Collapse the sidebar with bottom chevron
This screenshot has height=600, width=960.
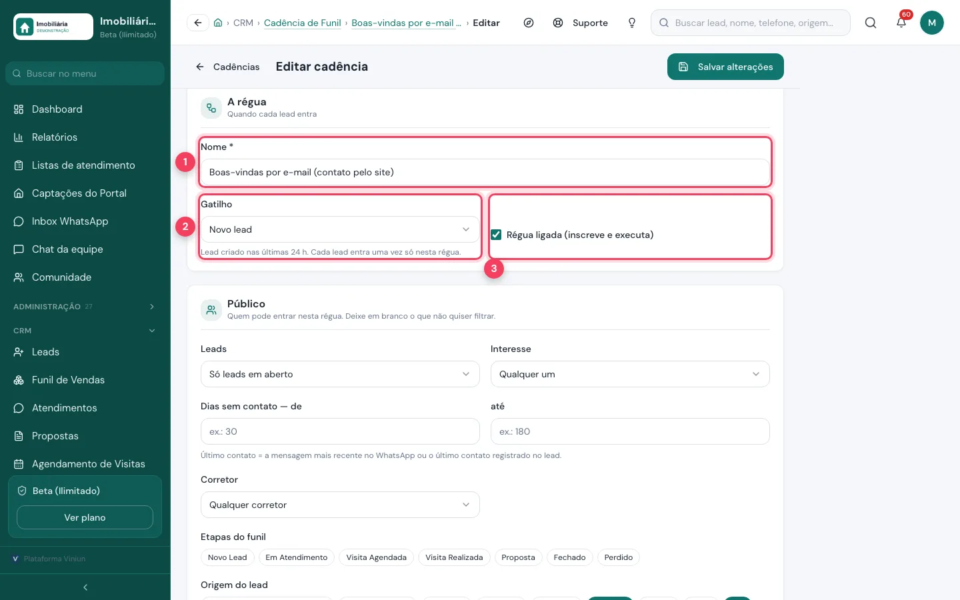tap(85, 587)
